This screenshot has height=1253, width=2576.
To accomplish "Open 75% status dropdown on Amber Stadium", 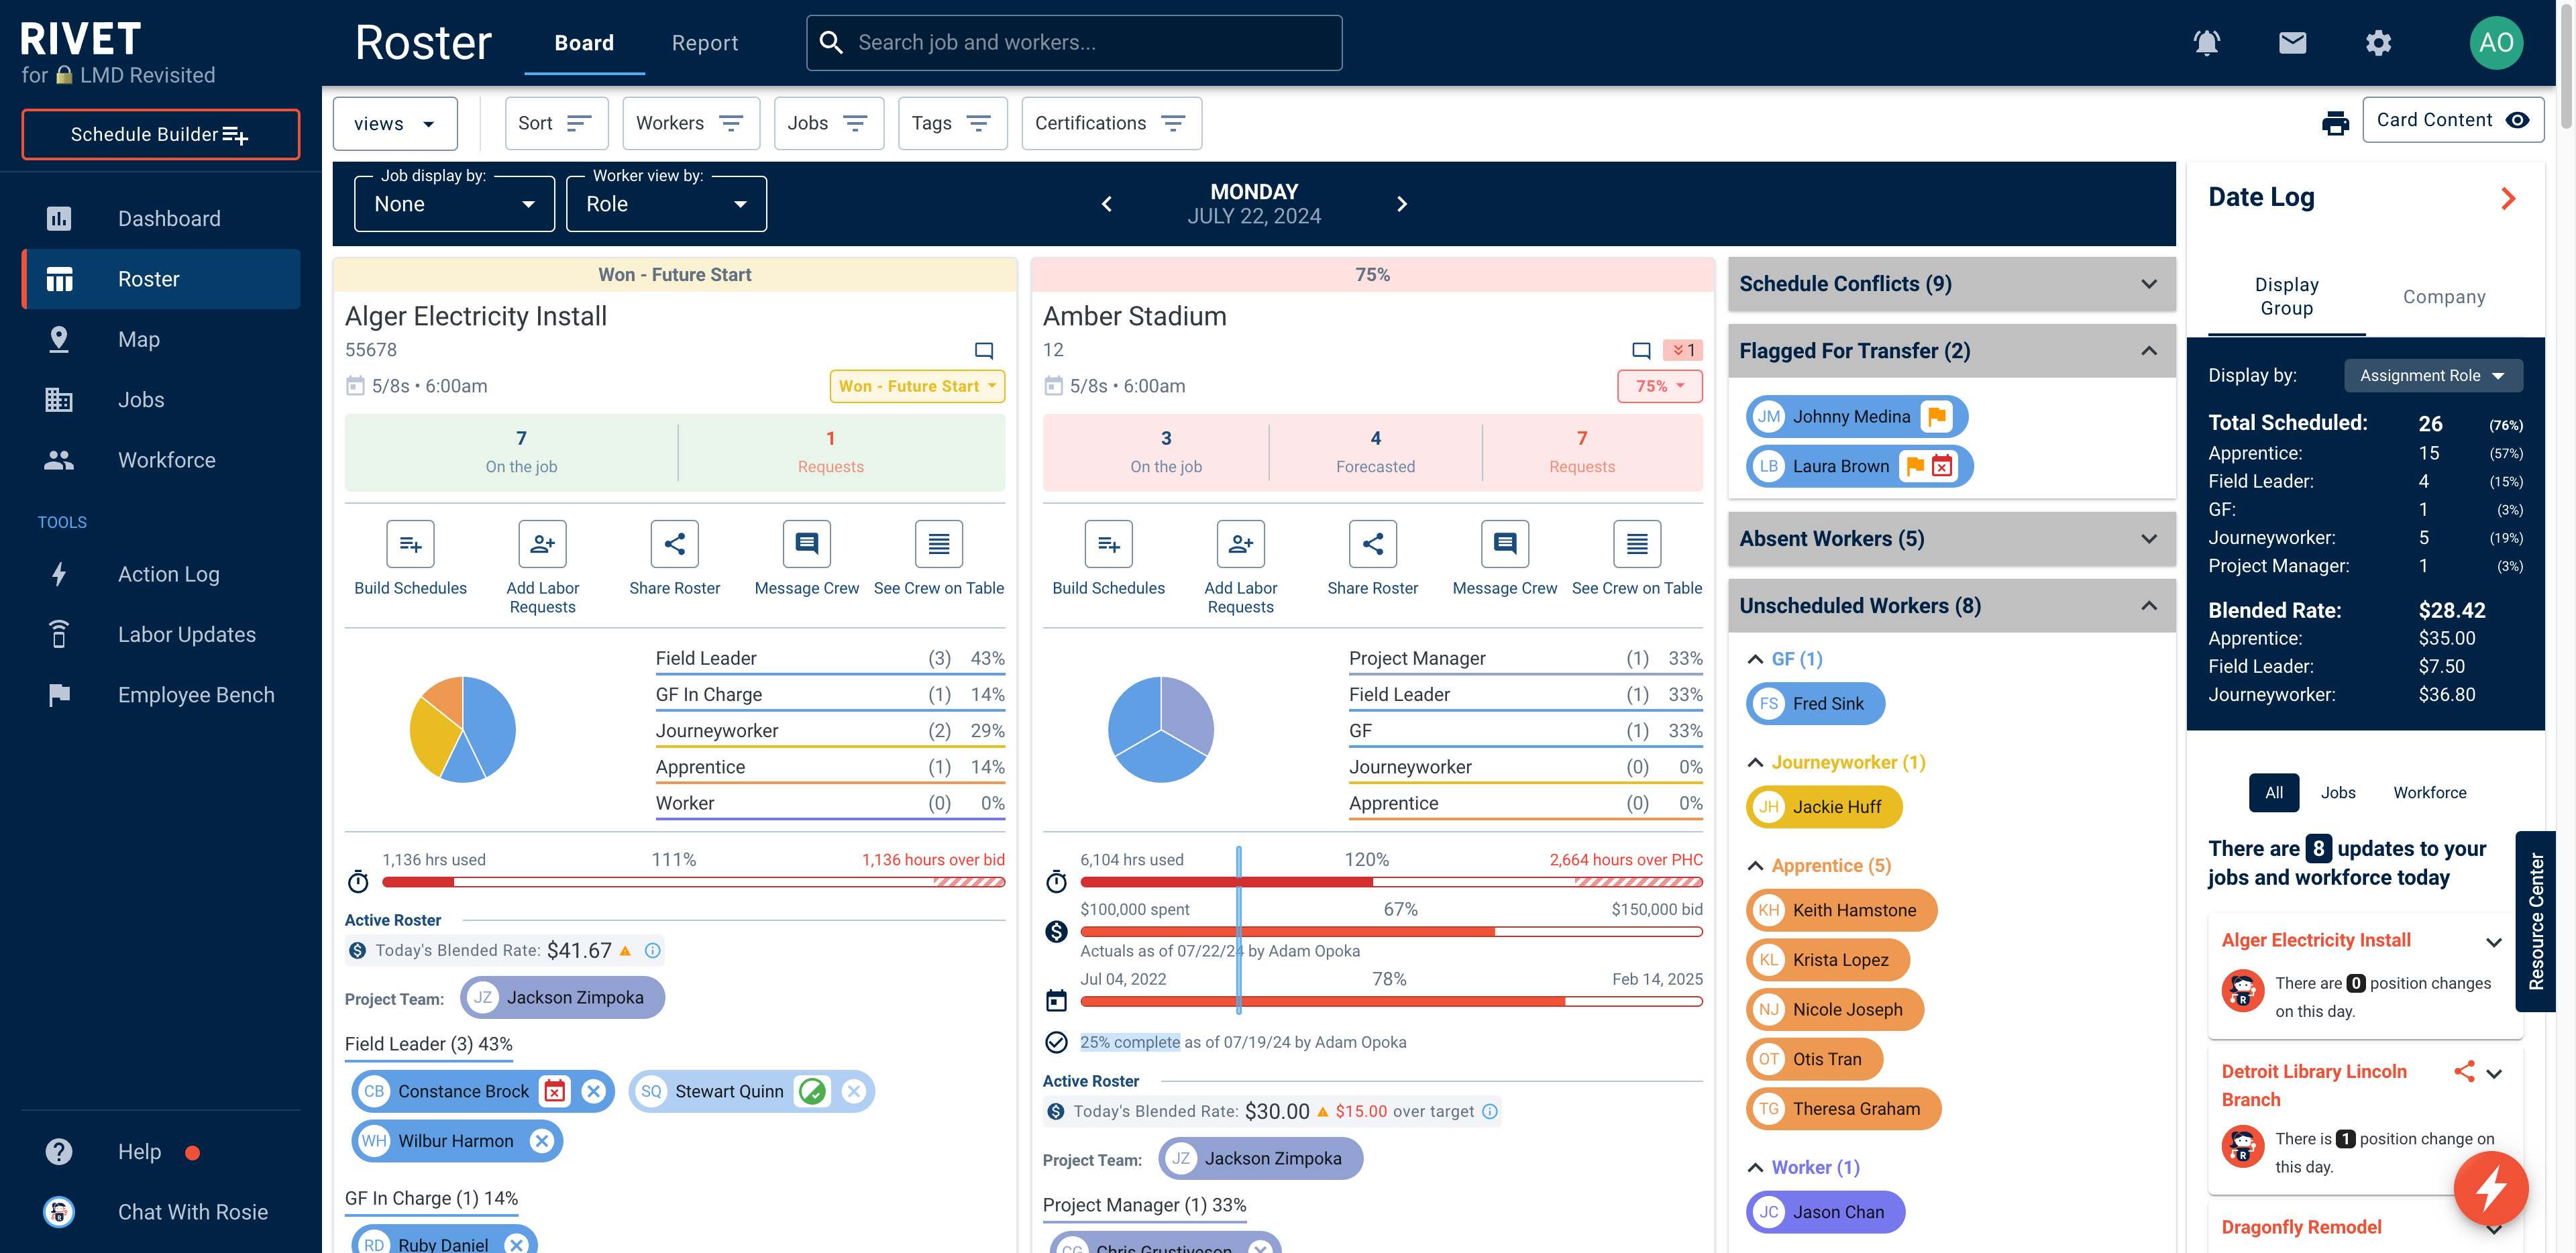I will (1659, 386).
